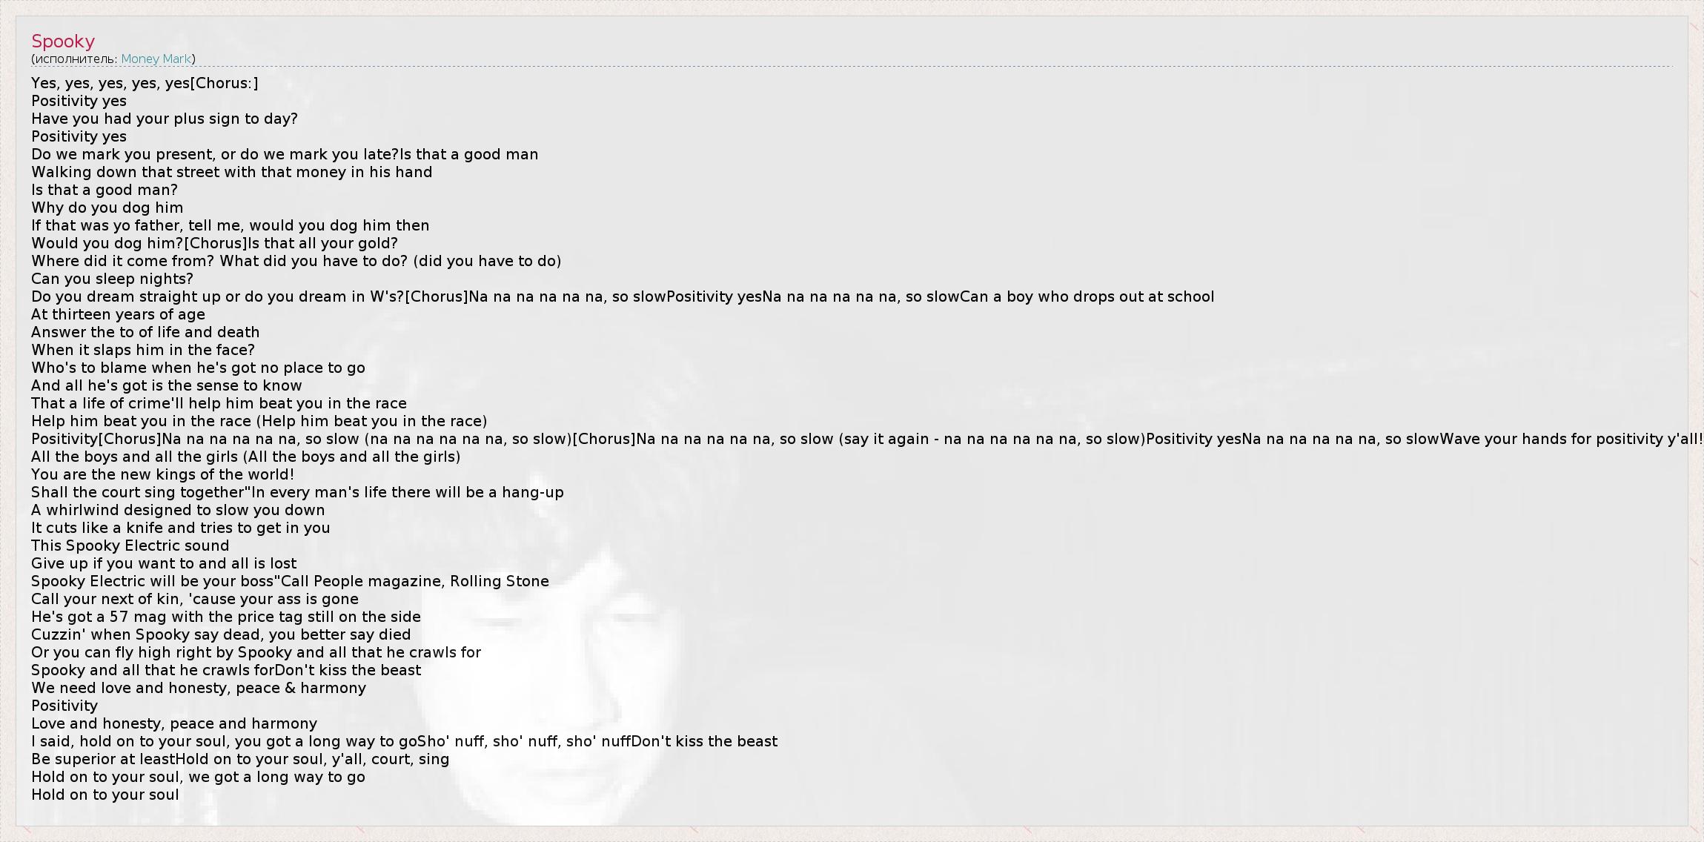
Task: Click the lyric 'Love and honesty, peace and harmony'
Action: click(x=174, y=723)
